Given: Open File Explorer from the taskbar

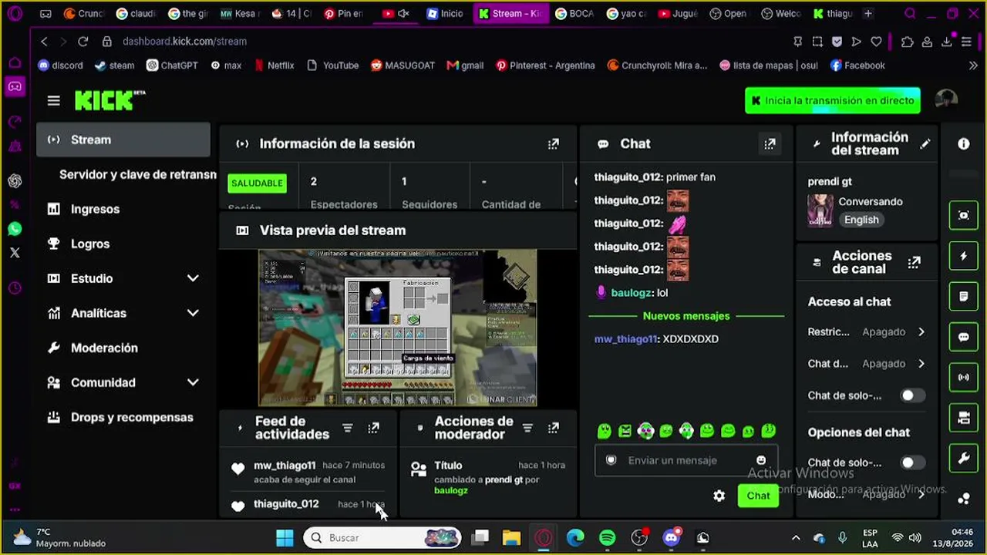Looking at the screenshot, I should click(511, 537).
